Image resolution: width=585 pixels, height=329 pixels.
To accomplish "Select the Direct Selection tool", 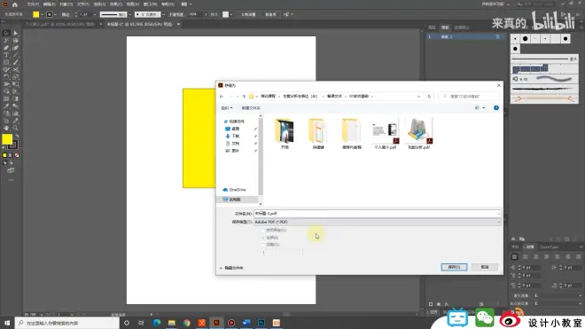I will (16, 33).
